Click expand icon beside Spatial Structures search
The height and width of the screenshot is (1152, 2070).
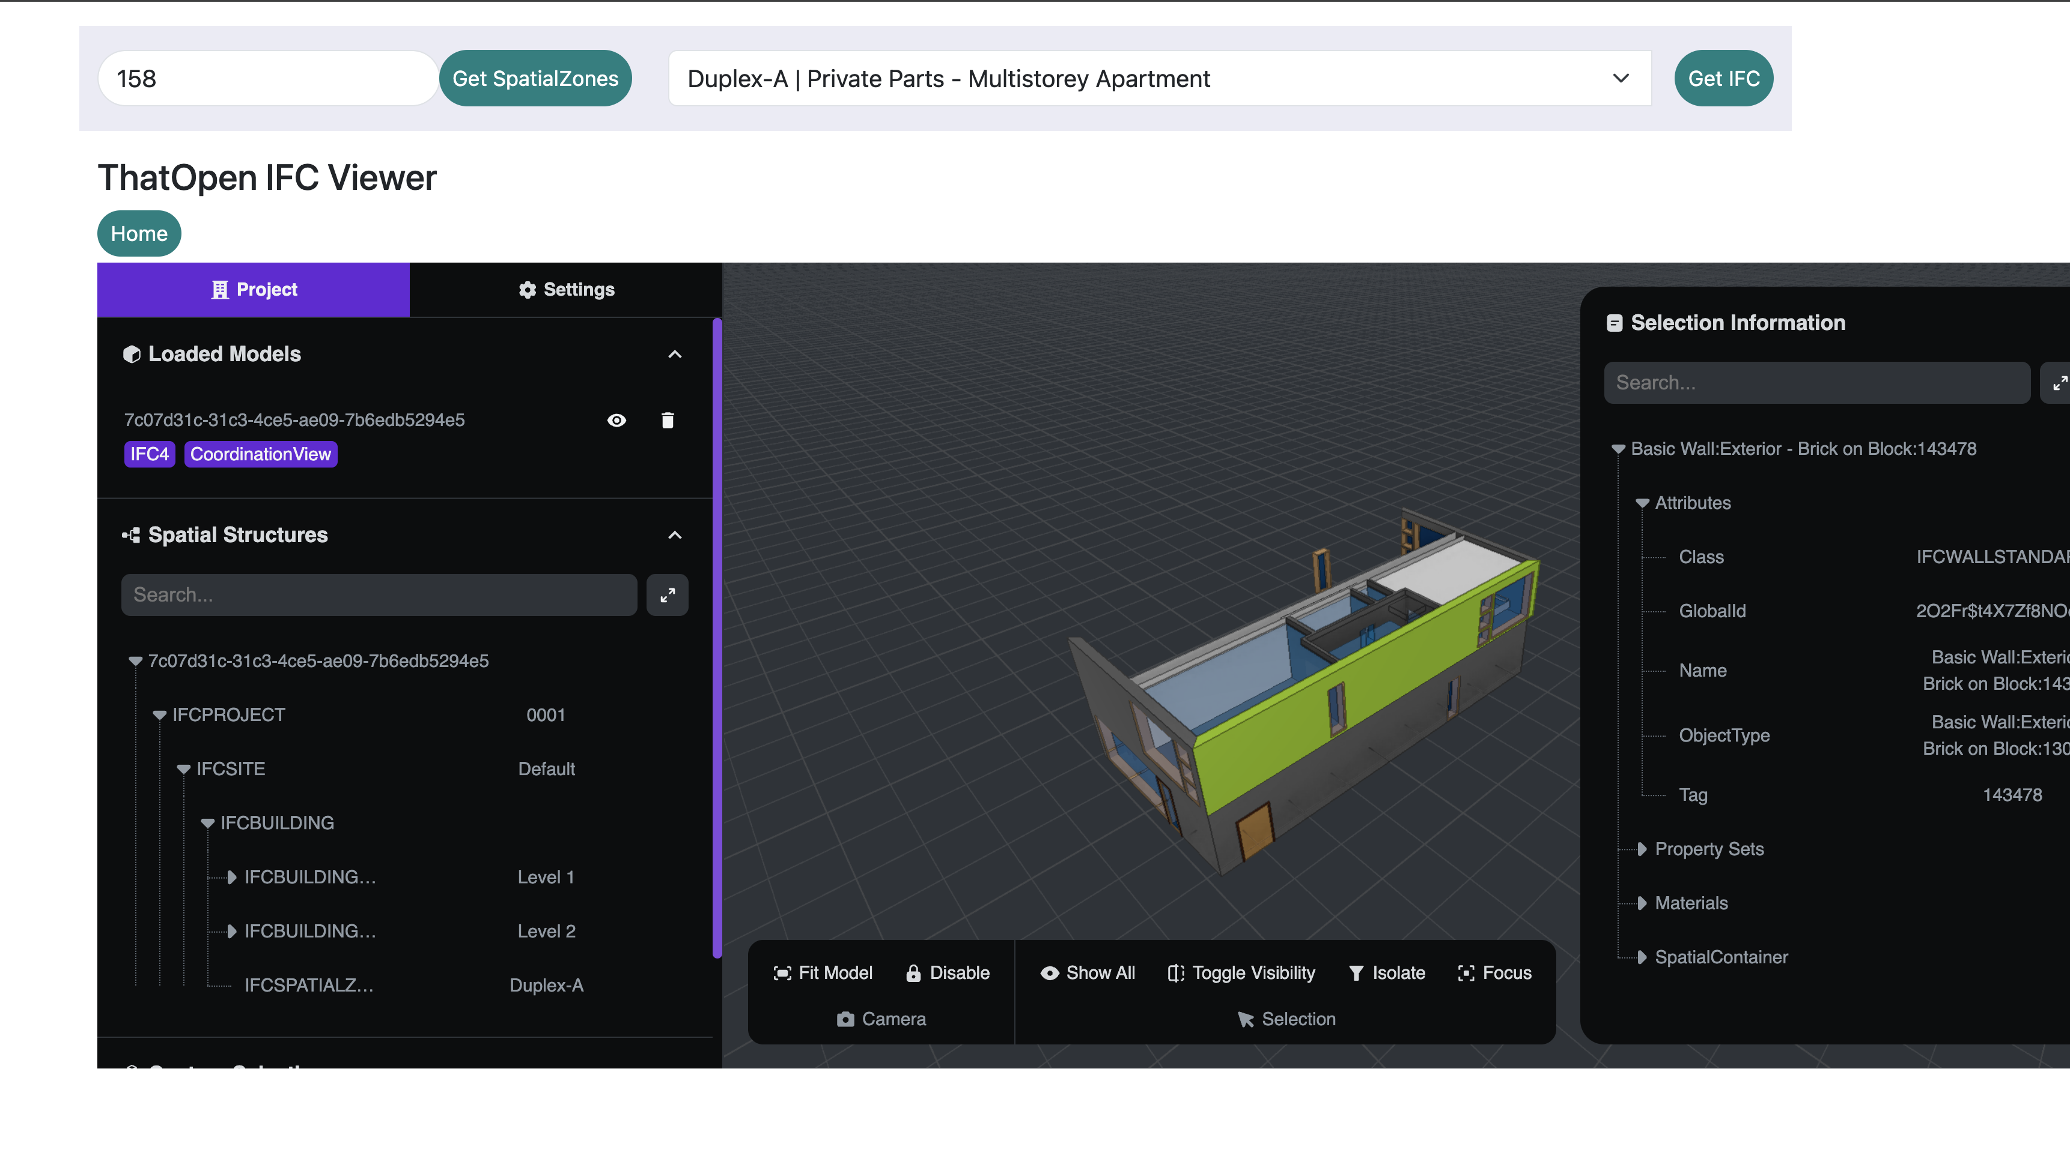[x=667, y=595]
